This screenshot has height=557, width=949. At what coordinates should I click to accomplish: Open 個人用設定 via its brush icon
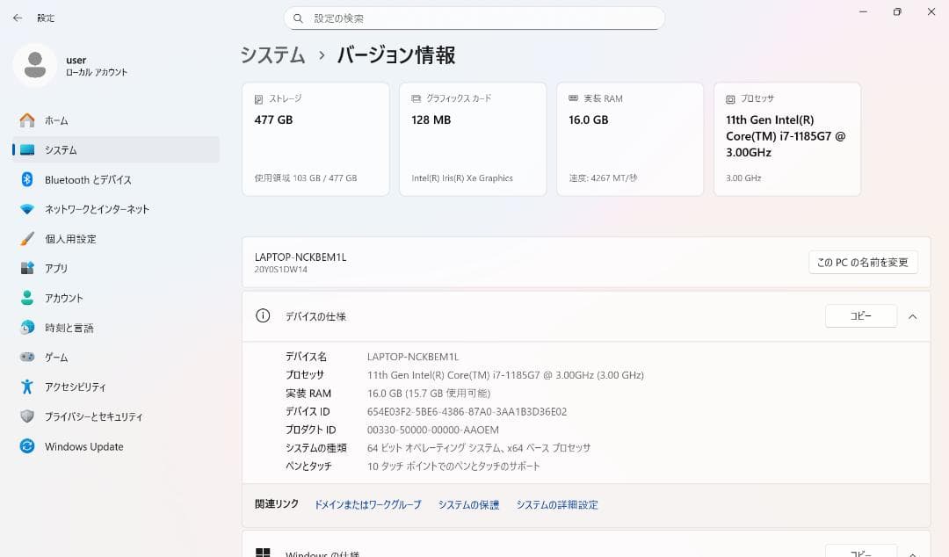[25, 238]
